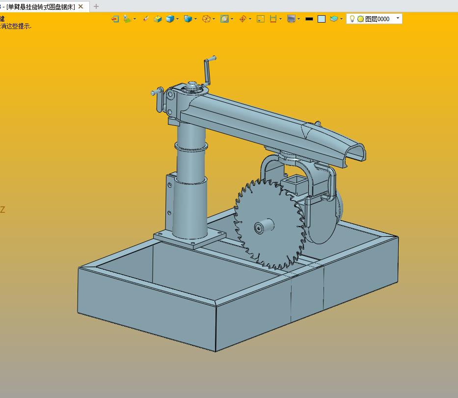Click the blue shaded cube display icon
The image size is (458, 398).
coord(170,19)
